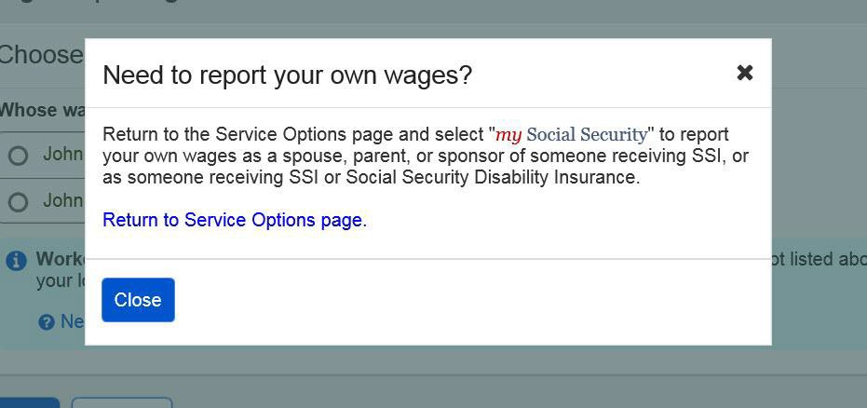The height and width of the screenshot is (408, 867).
Task: Select the second John radio button
Action: click(18, 202)
